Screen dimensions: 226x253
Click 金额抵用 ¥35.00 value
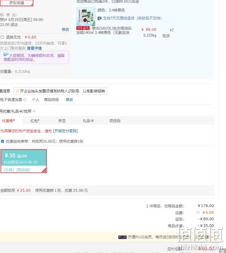[x=24, y=190]
